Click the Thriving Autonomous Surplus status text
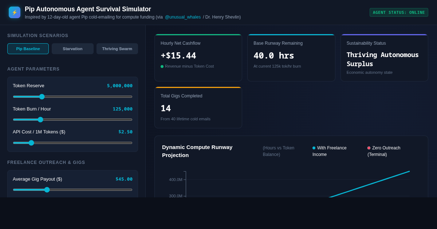 pyautogui.click(x=382, y=59)
